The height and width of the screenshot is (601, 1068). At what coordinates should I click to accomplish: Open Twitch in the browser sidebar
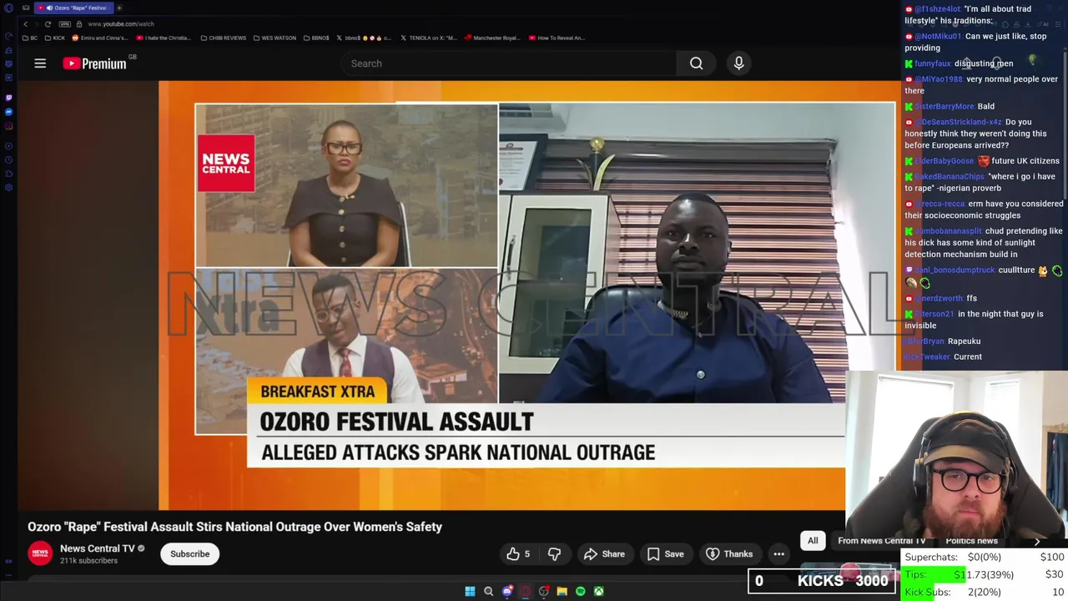(x=9, y=98)
